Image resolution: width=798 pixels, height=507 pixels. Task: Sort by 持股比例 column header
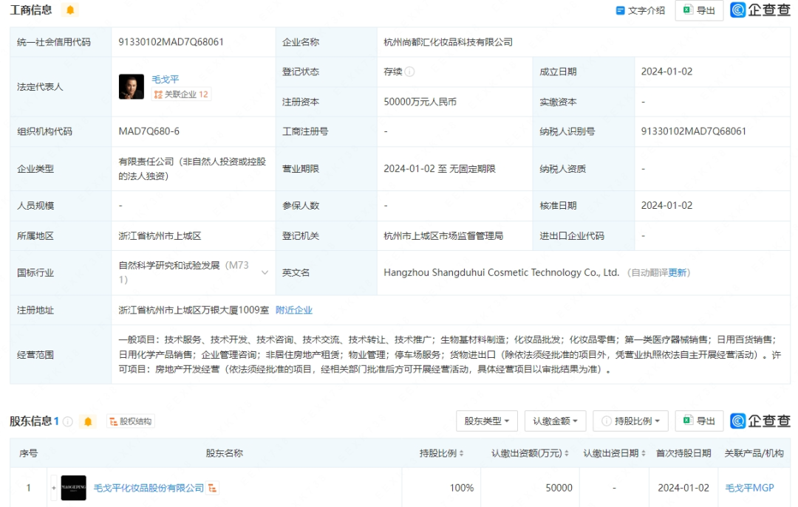[443, 453]
